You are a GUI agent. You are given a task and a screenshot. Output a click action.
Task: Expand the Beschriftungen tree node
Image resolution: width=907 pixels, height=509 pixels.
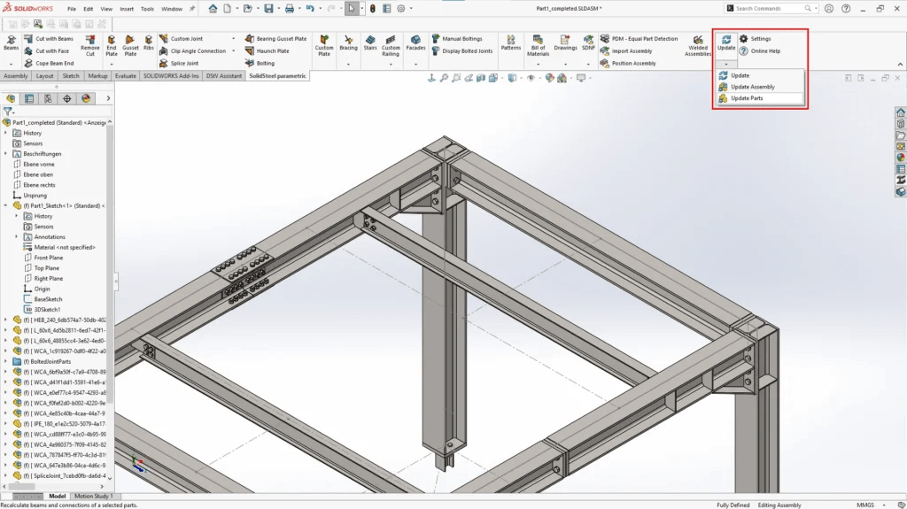click(6, 154)
